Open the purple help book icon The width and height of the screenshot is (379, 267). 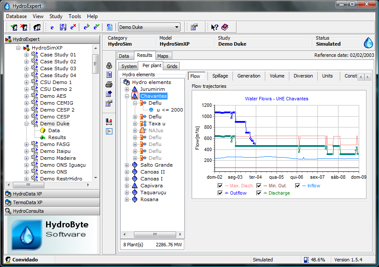tap(225, 27)
